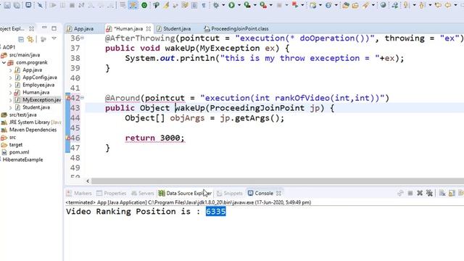Expand the AppConfig.java tree node
The width and height of the screenshot is (464, 261).
10,78
